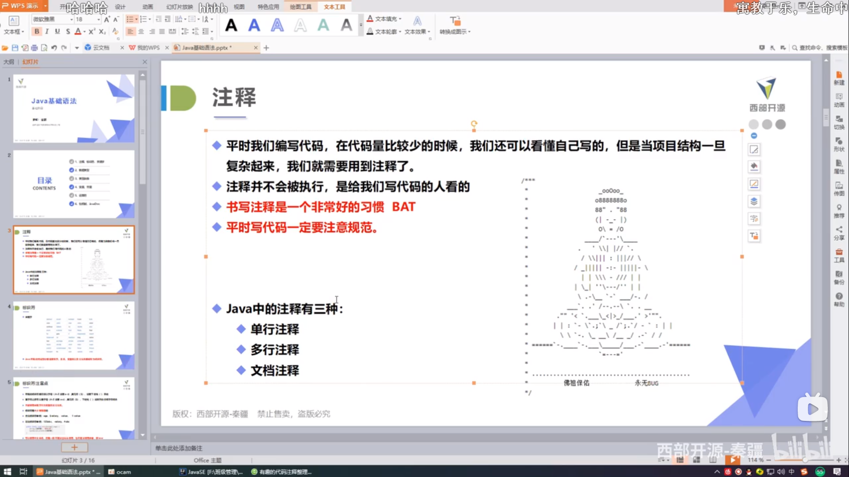Click the superscript icon
The width and height of the screenshot is (849, 477).
coord(91,31)
